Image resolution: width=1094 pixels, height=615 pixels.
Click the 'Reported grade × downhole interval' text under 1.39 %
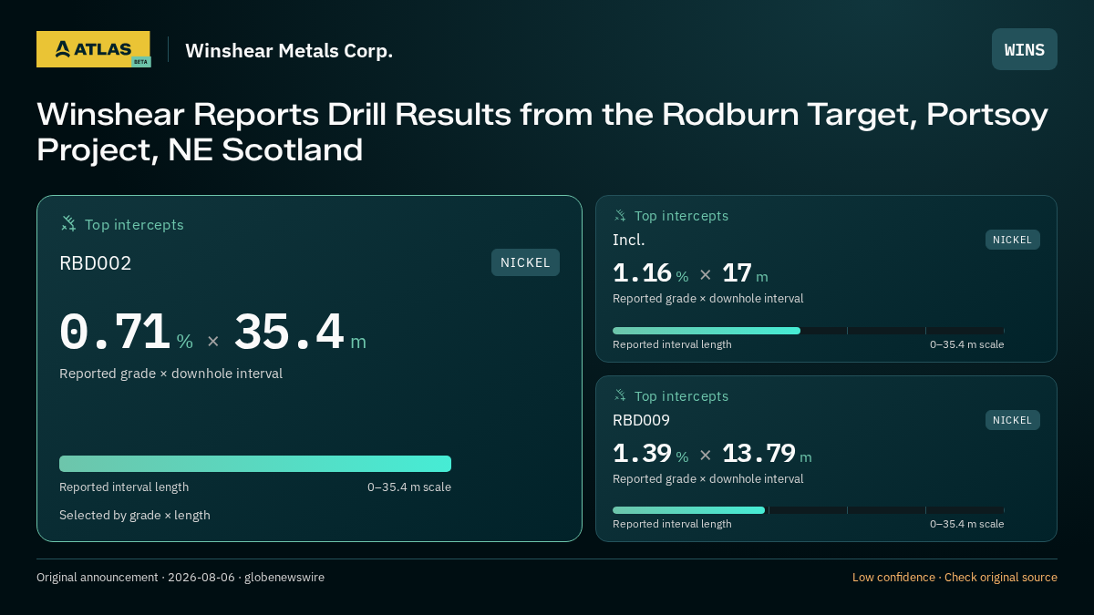pyautogui.click(x=708, y=479)
